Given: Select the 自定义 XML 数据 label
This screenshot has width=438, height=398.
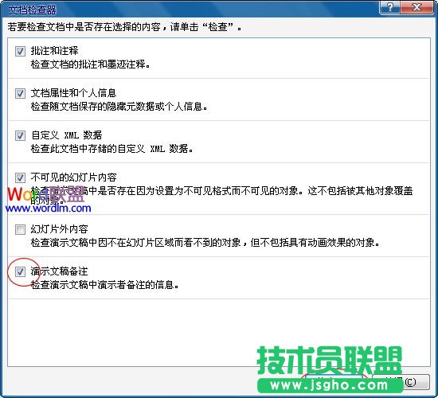Looking at the screenshot, I should coord(66,135).
